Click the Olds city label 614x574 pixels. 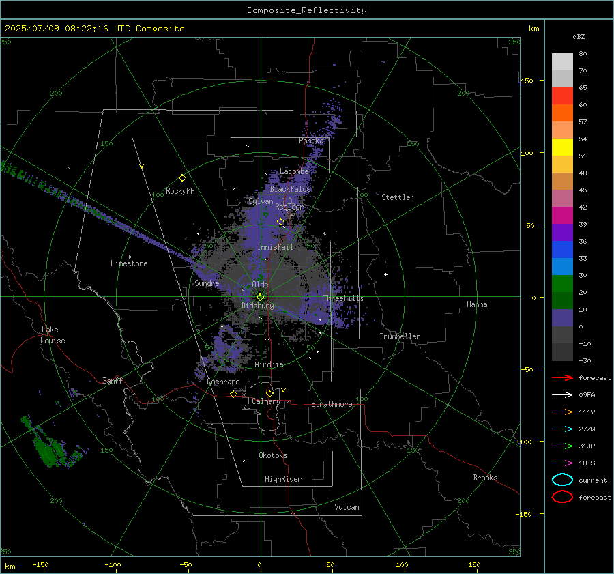click(x=260, y=285)
